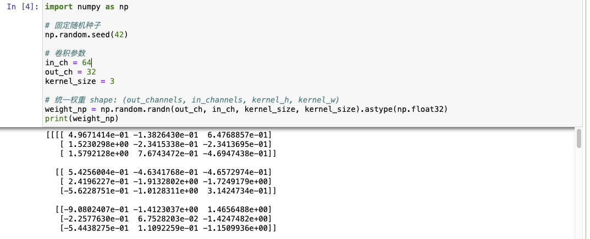This screenshot has width=590, height=239.
Task: Click the kernel_size = 3 line
Action: 79,81
